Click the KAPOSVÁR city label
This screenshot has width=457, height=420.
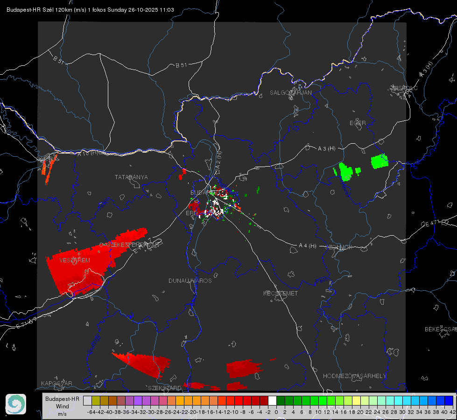(x=56, y=383)
